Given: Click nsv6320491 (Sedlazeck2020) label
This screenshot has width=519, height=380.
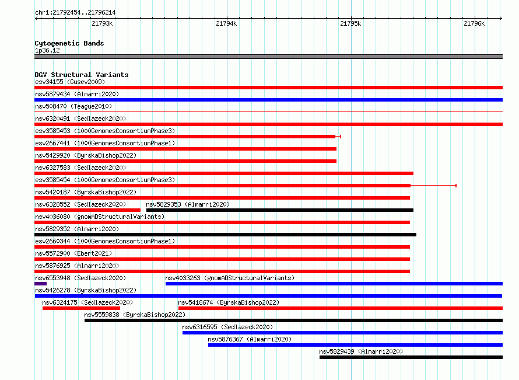Looking at the screenshot, I should (80, 118).
